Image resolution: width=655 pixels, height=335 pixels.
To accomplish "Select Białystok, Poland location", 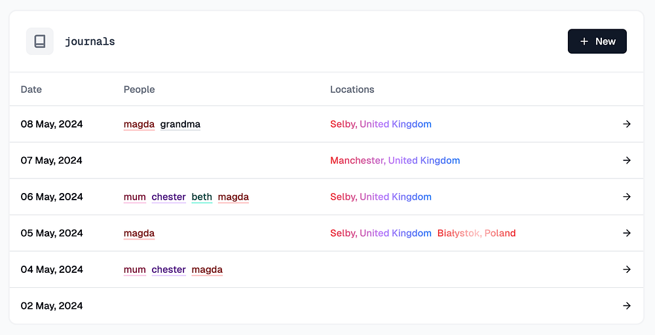I will pos(476,233).
